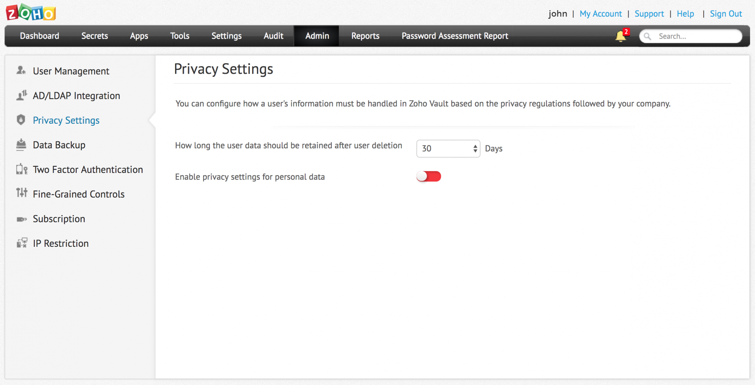Click the My Account link
Screen dimensions: 755x385
tap(601, 14)
